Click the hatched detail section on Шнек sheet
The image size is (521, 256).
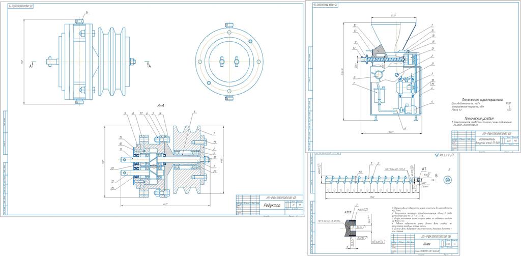pyautogui.click(x=350, y=227)
